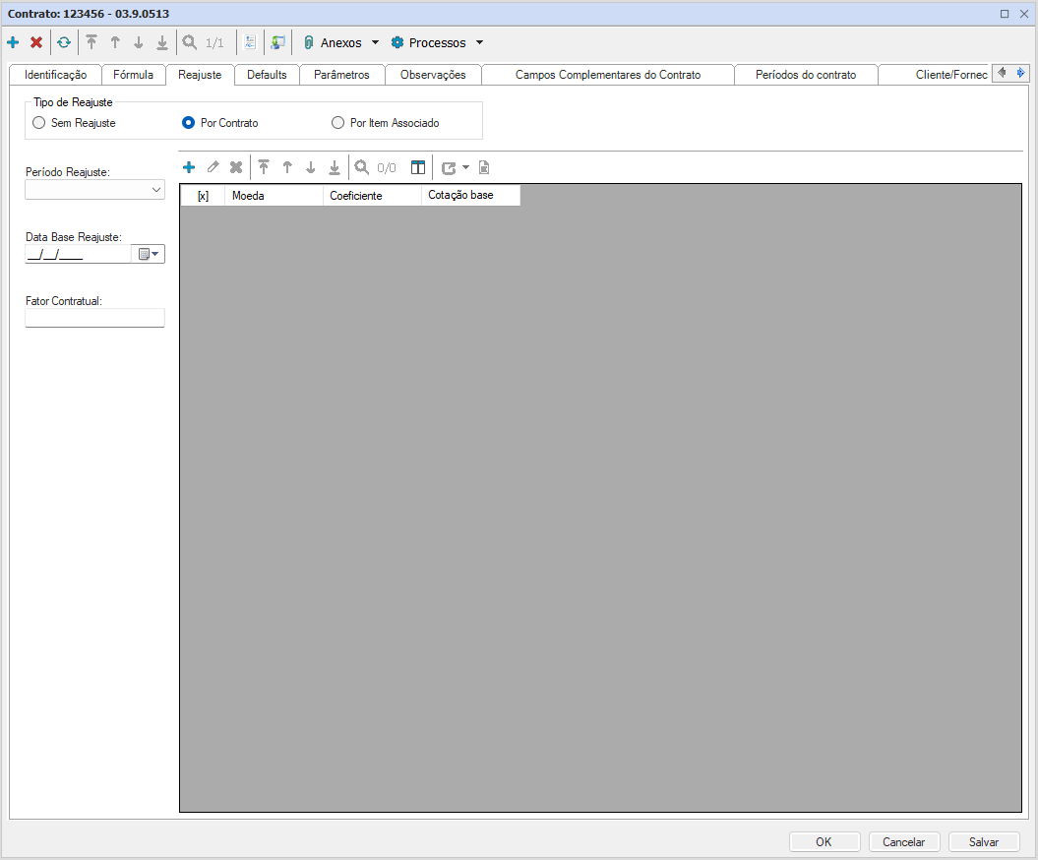Screen dimensions: 1038x860
Task: Go to last record in main contract toolbar
Action: 162,43
